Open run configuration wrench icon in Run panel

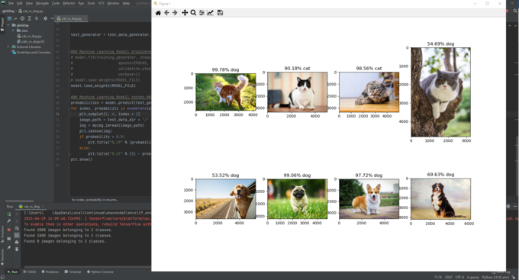pyautogui.click(x=9, y=221)
